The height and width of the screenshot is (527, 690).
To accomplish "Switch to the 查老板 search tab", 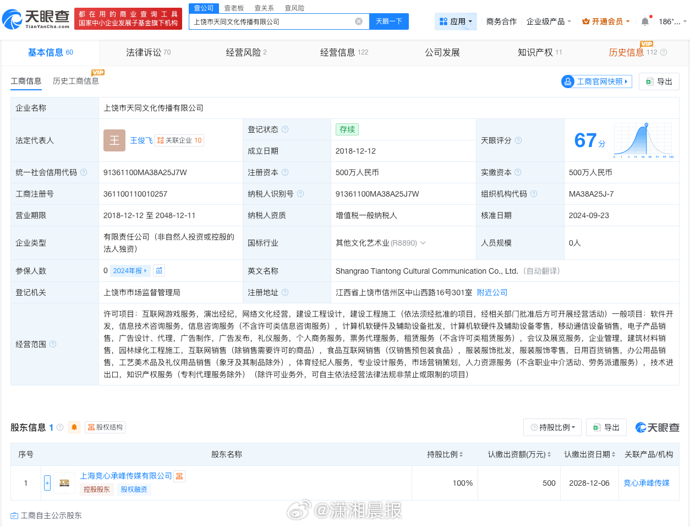I will tap(234, 8).
